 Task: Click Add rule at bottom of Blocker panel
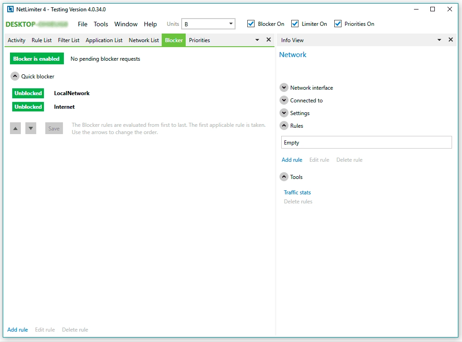pyautogui.click(x=18, y=330)
